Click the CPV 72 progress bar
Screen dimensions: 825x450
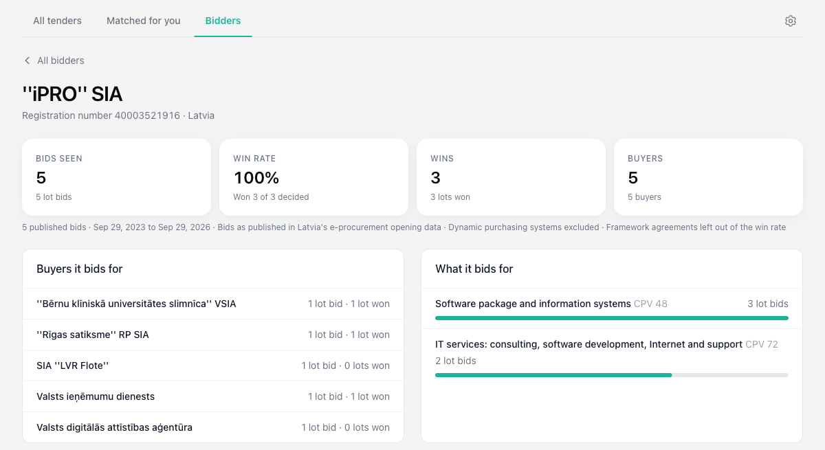coord(612,375)
